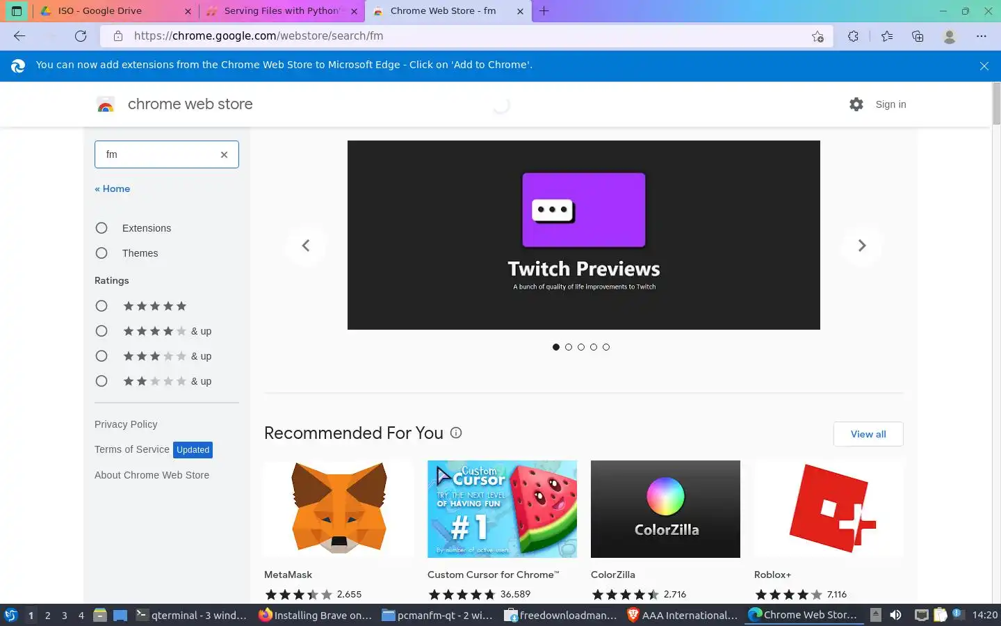Image resolution: width=1001 pixels, height=626 pixels.
Task: Open a new browser tab
Action: (544, 11)
